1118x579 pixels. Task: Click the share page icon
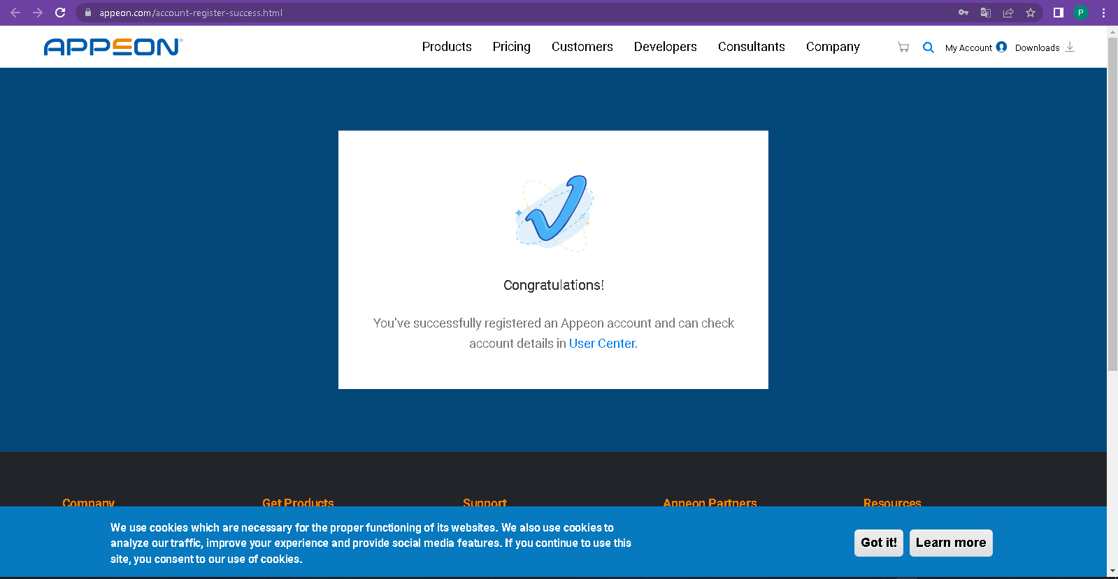point(1008,13)
